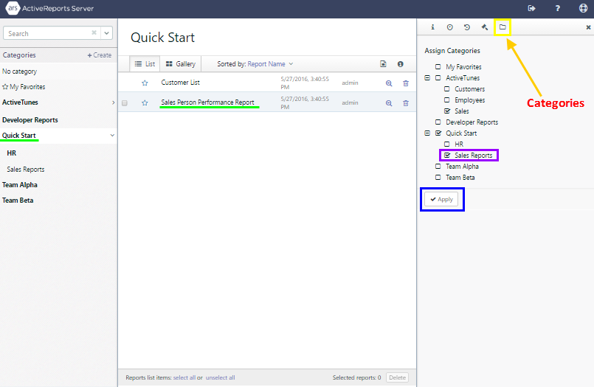Uncheck the Quick Start category box
Image resolution: width=594 pixels, height=387 pixels.
(x=438, y=133)
